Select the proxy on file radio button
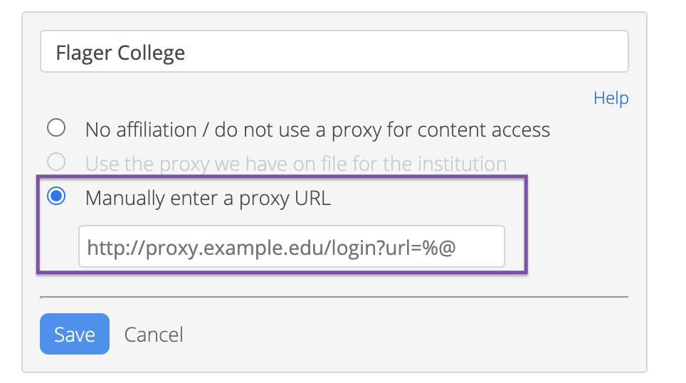This screenshot has height=383, width=686. (x=56, y=162)
